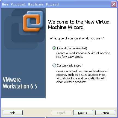This screenshot has width=118, height=118.
Task: Click the greyed-out Back button
Action: pyautogui.click(x=61, y=113)
